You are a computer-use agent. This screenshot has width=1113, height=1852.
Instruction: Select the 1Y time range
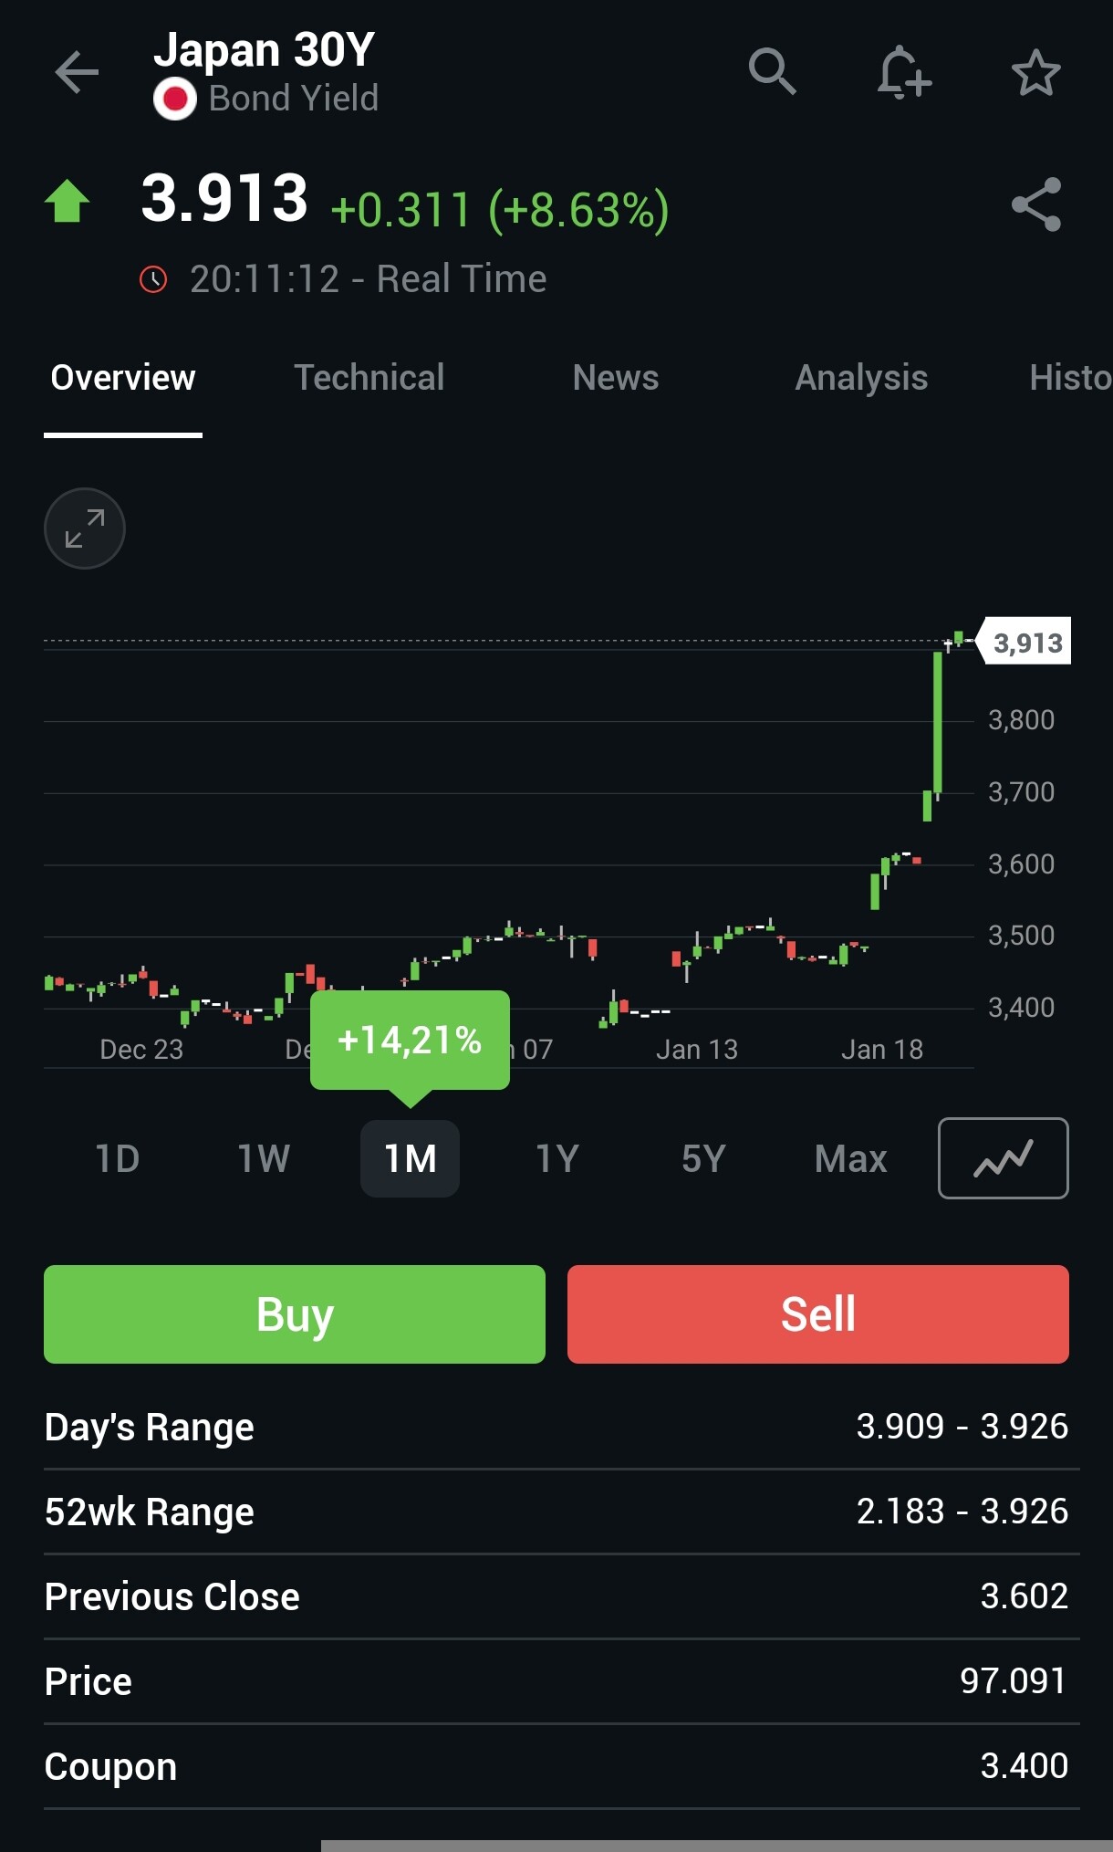tap(556, 1159)
